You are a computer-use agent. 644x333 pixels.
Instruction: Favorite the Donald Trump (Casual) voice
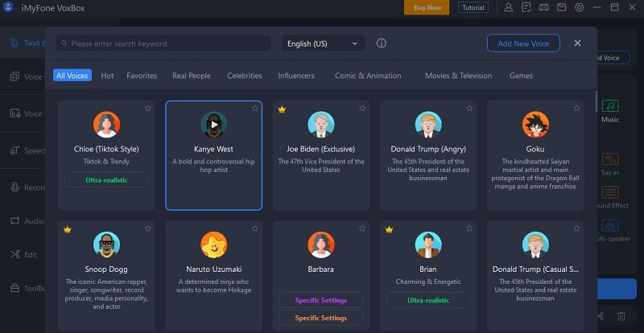click(x=576, y=228)
